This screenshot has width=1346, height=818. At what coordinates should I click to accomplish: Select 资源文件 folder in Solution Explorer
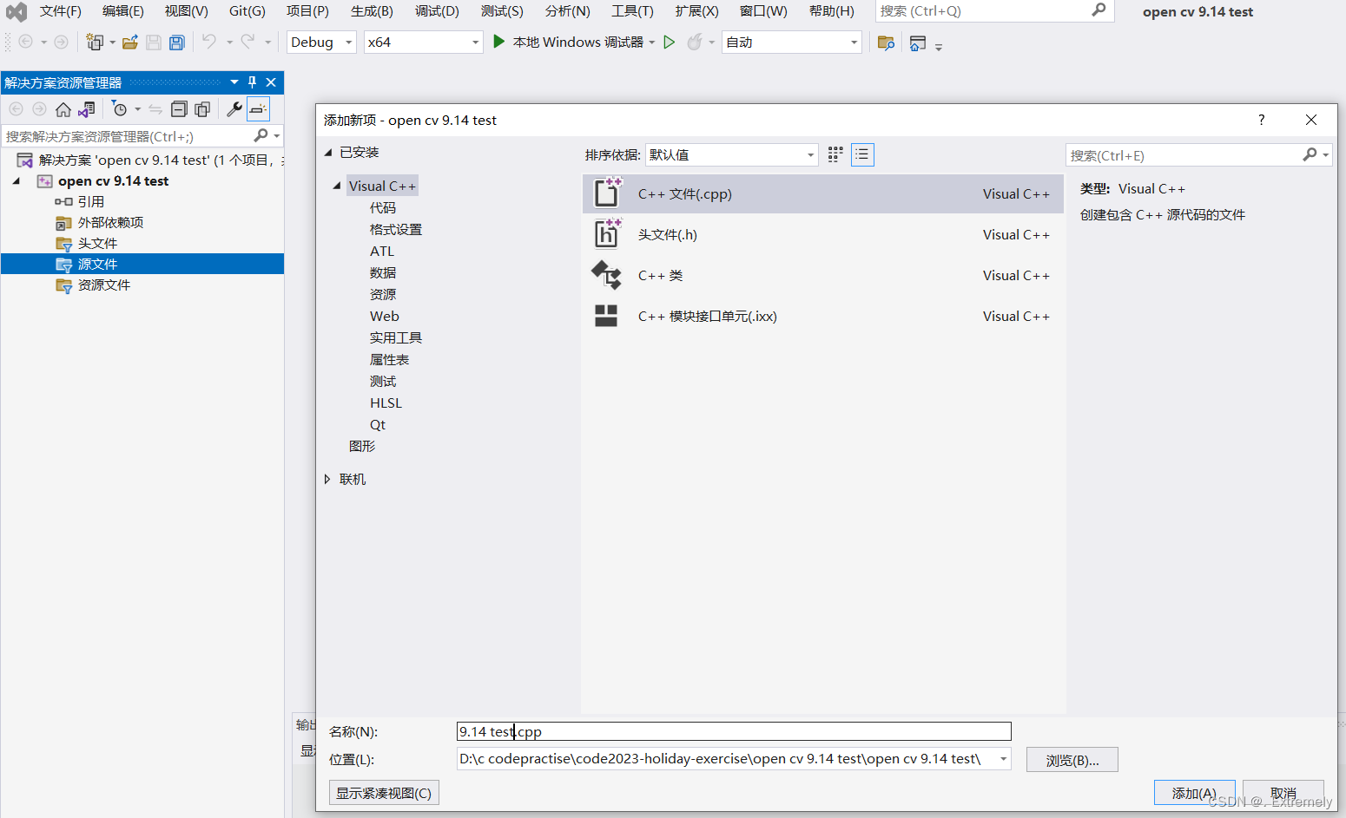[x=103, y=285]
